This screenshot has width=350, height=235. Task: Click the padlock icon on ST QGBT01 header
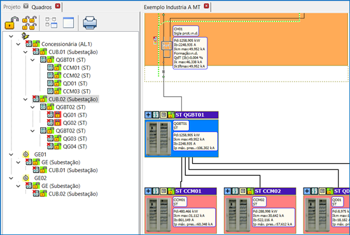coord(171,115)
